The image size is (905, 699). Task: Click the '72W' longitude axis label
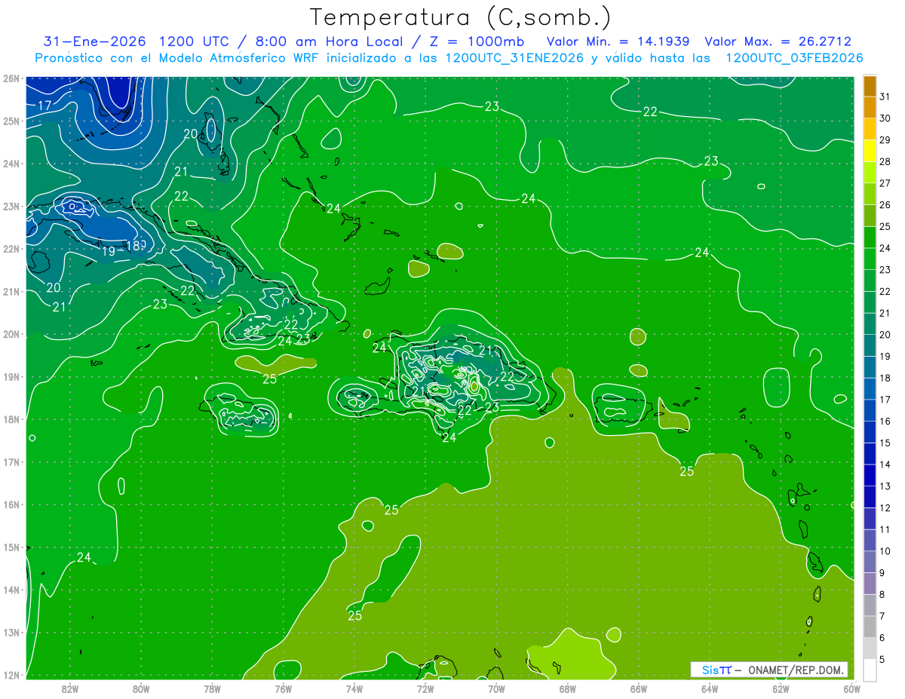(x=425, y=688)
